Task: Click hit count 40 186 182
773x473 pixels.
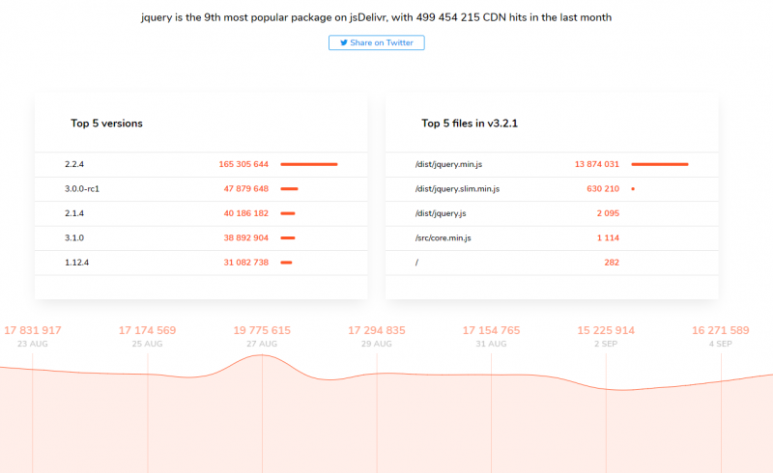Action: pos(246,213)
